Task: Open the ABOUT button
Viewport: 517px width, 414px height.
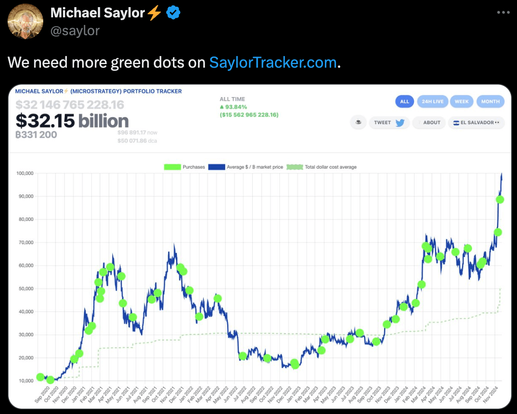Action: 429,122
